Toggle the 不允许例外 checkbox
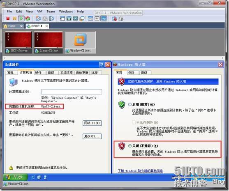The image size is (229, 191). click(134, 122)
